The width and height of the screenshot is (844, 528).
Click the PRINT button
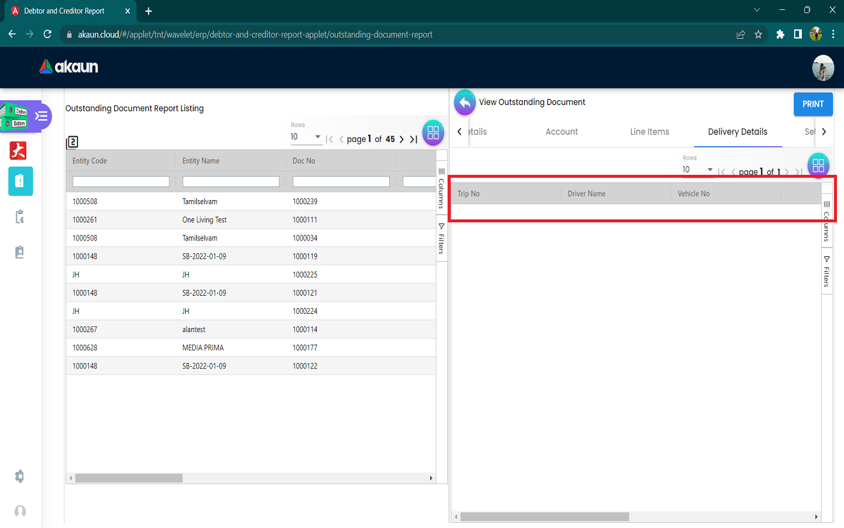813,104
